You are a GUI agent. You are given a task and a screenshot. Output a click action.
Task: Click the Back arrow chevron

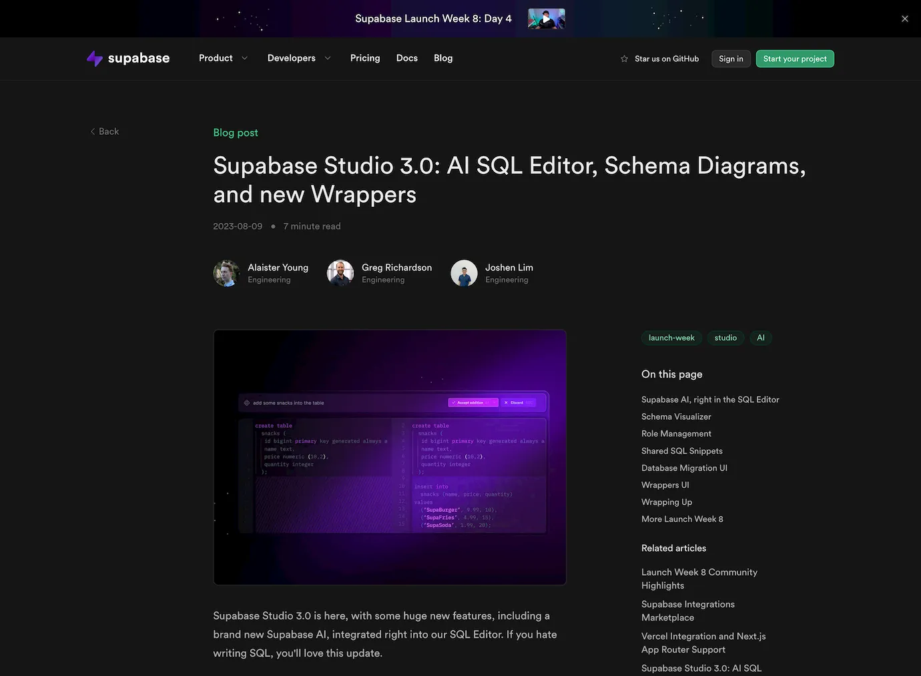click(x=93, y=131)
